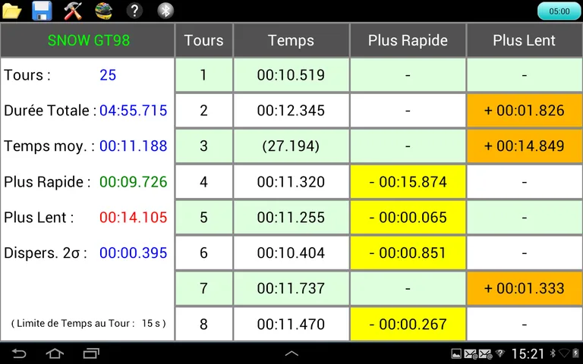Select lap number 6 cell
The image size is (583, 364).
coord(203,253)
